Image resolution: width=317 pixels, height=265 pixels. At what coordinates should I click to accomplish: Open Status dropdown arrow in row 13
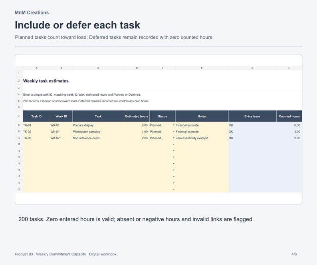click(174, 157)
